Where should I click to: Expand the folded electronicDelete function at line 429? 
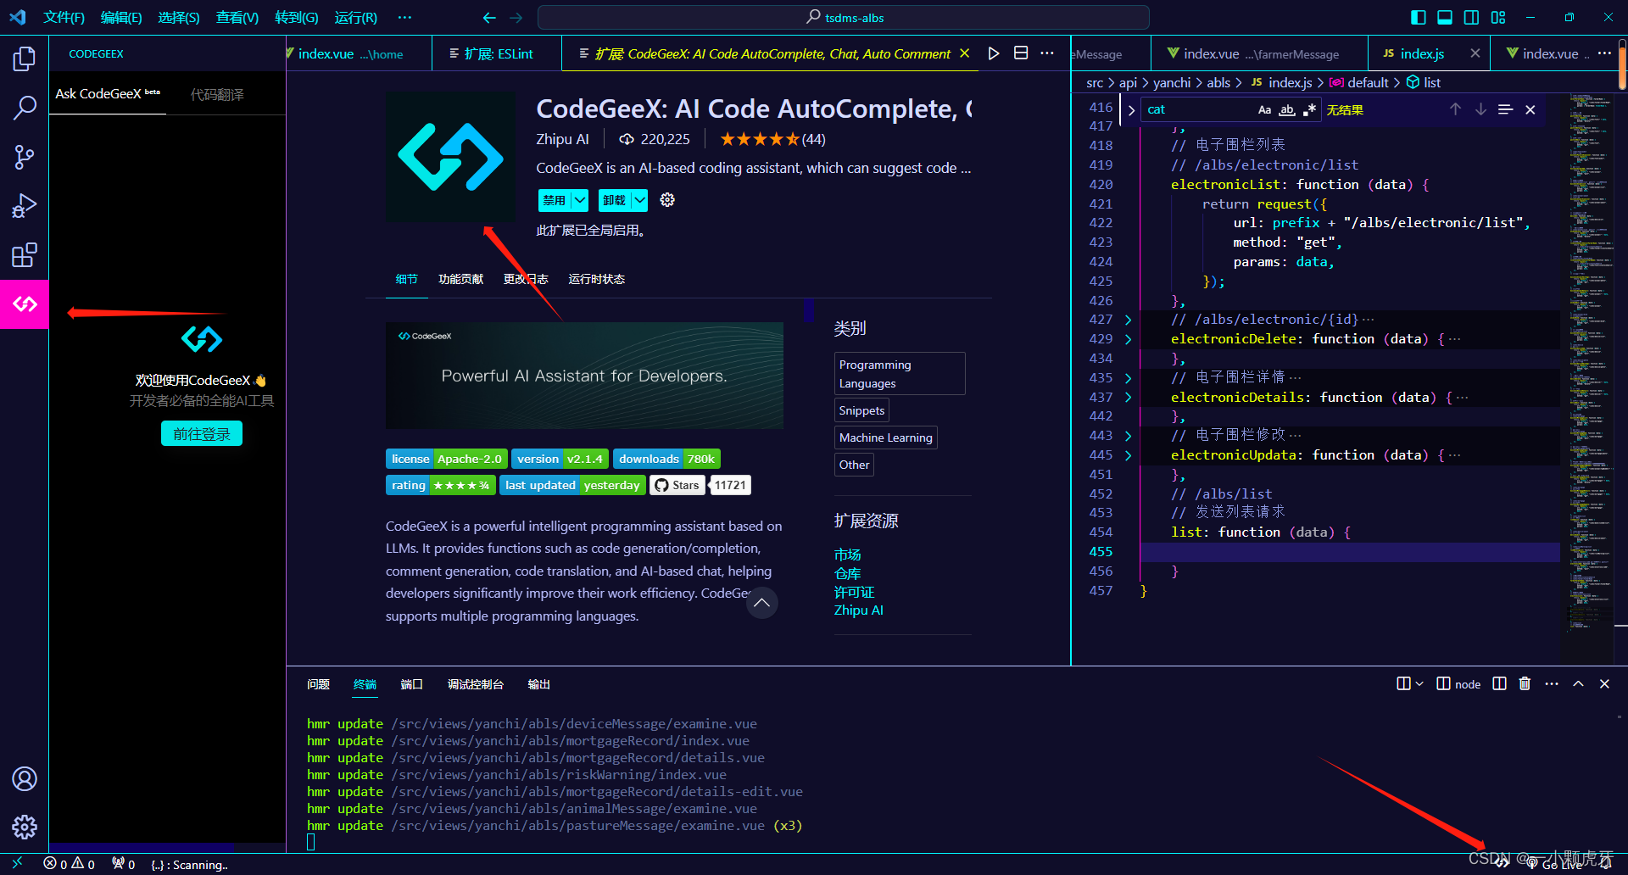coord(1128,339)
